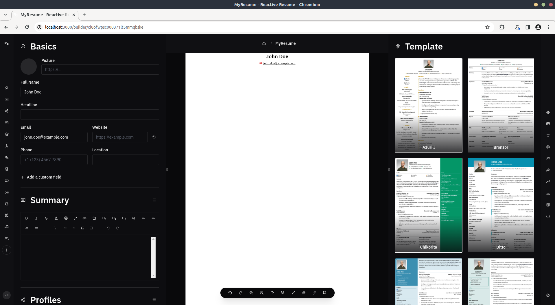Insert hyperlink using Summary editor link icon

tap(75, 218)
